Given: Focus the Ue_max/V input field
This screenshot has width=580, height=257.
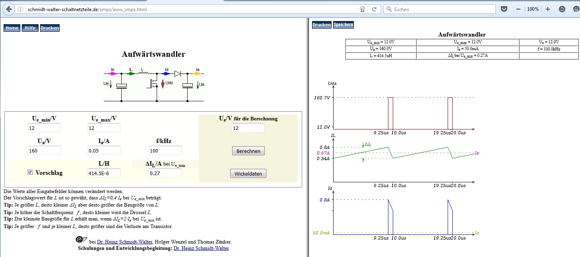Looking at the screenshot, I should (x=104, y=128).
